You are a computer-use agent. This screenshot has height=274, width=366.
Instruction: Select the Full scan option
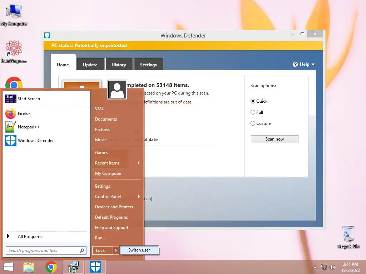pyautogui.click(x=253, y=112)
